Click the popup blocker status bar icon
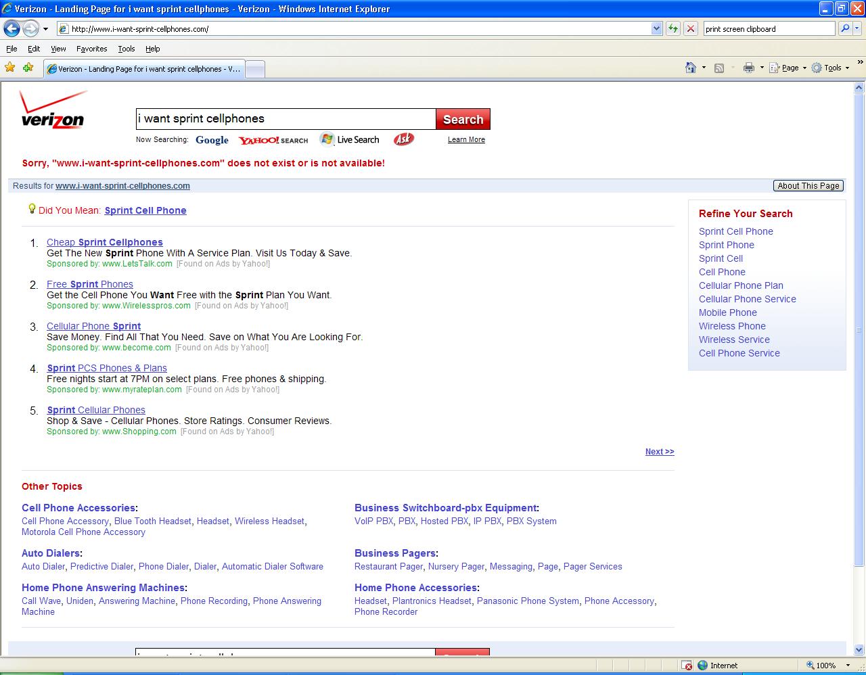The height and width of the screenshot is (675, 866). pos(687,666)
